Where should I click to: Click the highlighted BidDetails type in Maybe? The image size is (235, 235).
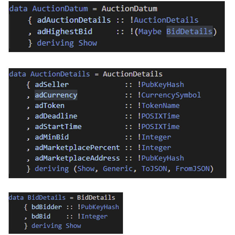tap(190, 32)
